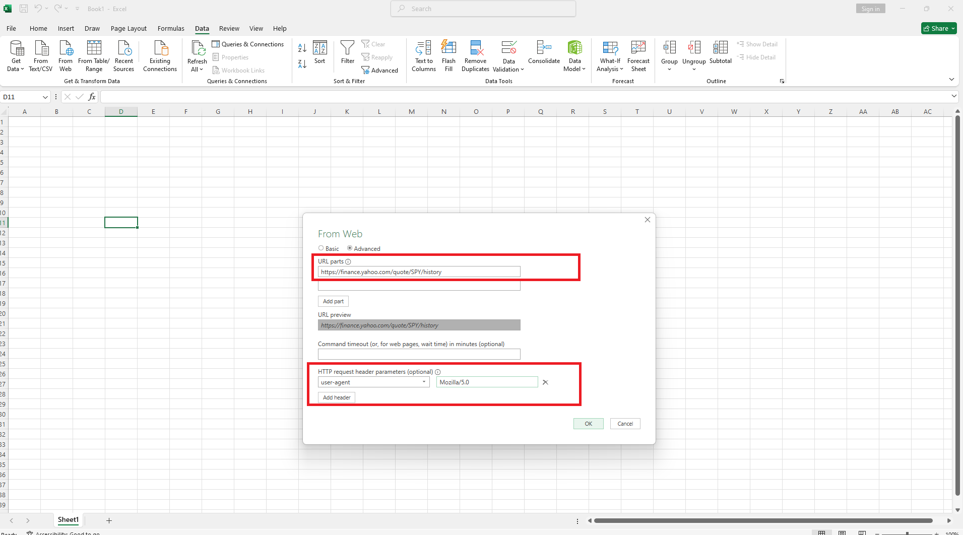
Task: Open Recent Sources
Action: coord(123,56)
